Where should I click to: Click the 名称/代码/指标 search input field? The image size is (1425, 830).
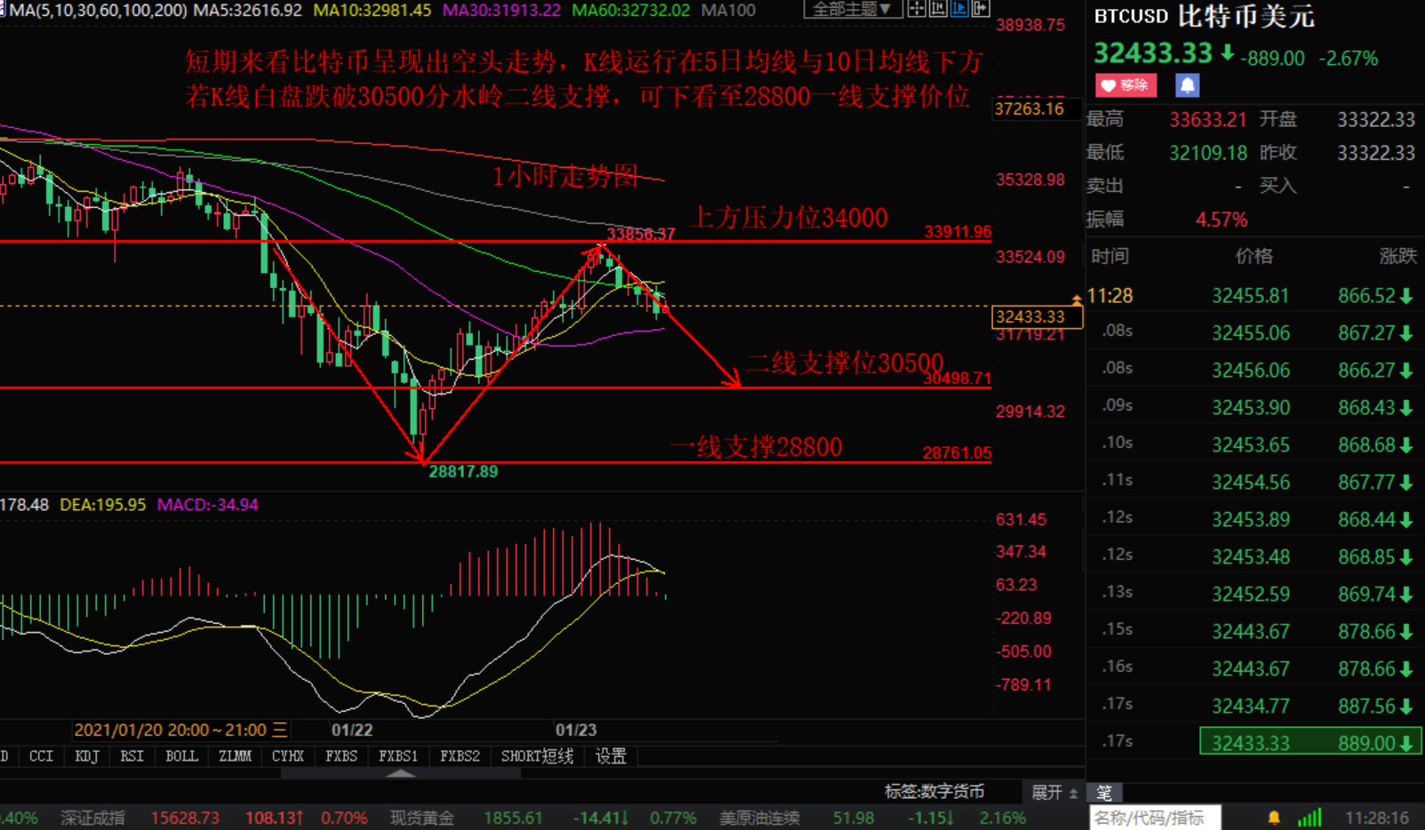pos(1154,818)
